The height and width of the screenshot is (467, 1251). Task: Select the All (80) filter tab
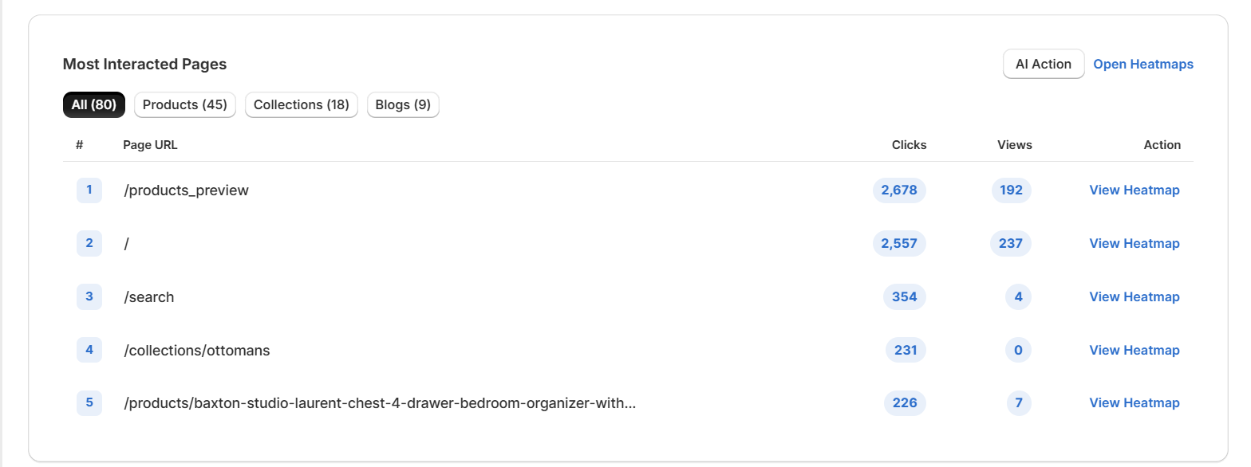[x=93, y=104]
